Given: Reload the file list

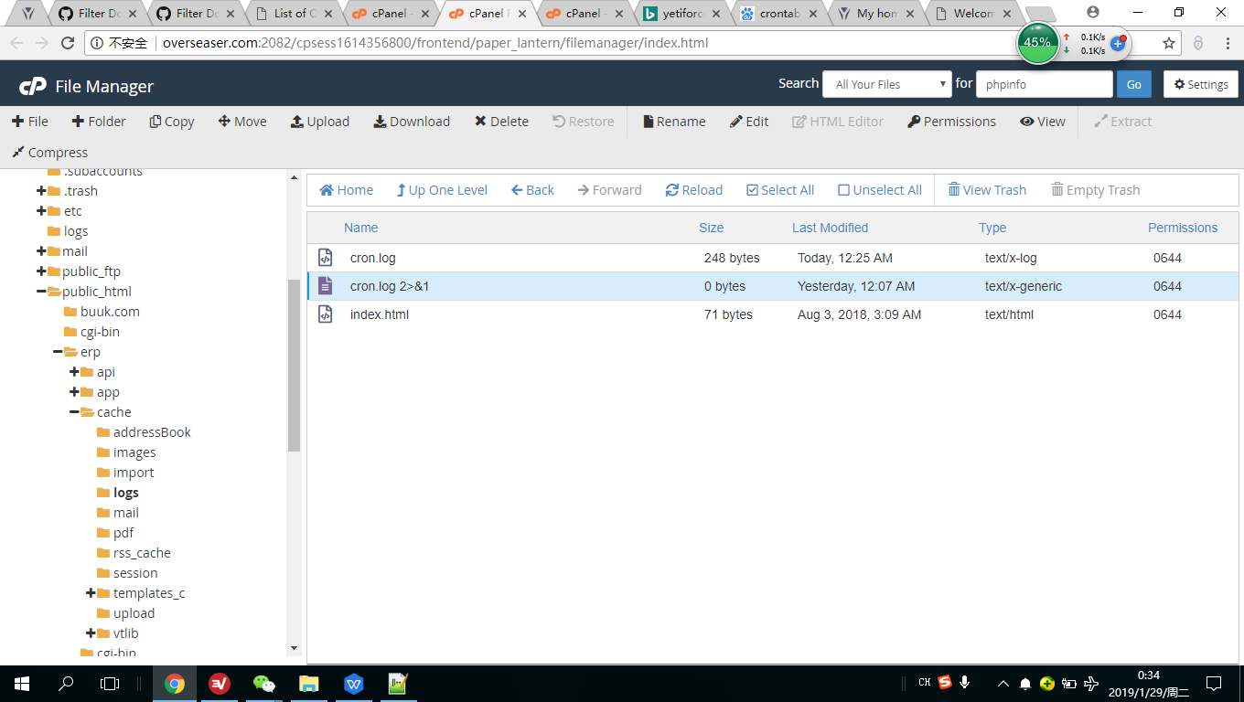Looking at the screenshot, I should pos(694,190).
